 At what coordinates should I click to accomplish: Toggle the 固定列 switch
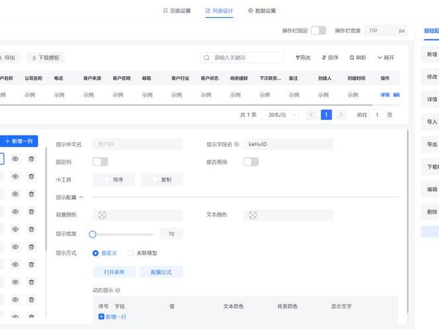pyautogui.click(x=100, y=162)
